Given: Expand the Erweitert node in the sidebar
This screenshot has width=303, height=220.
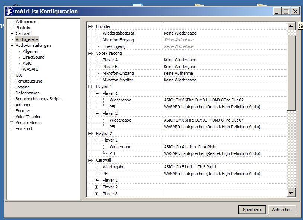Looking at the screenshot, I should point(12,129).
